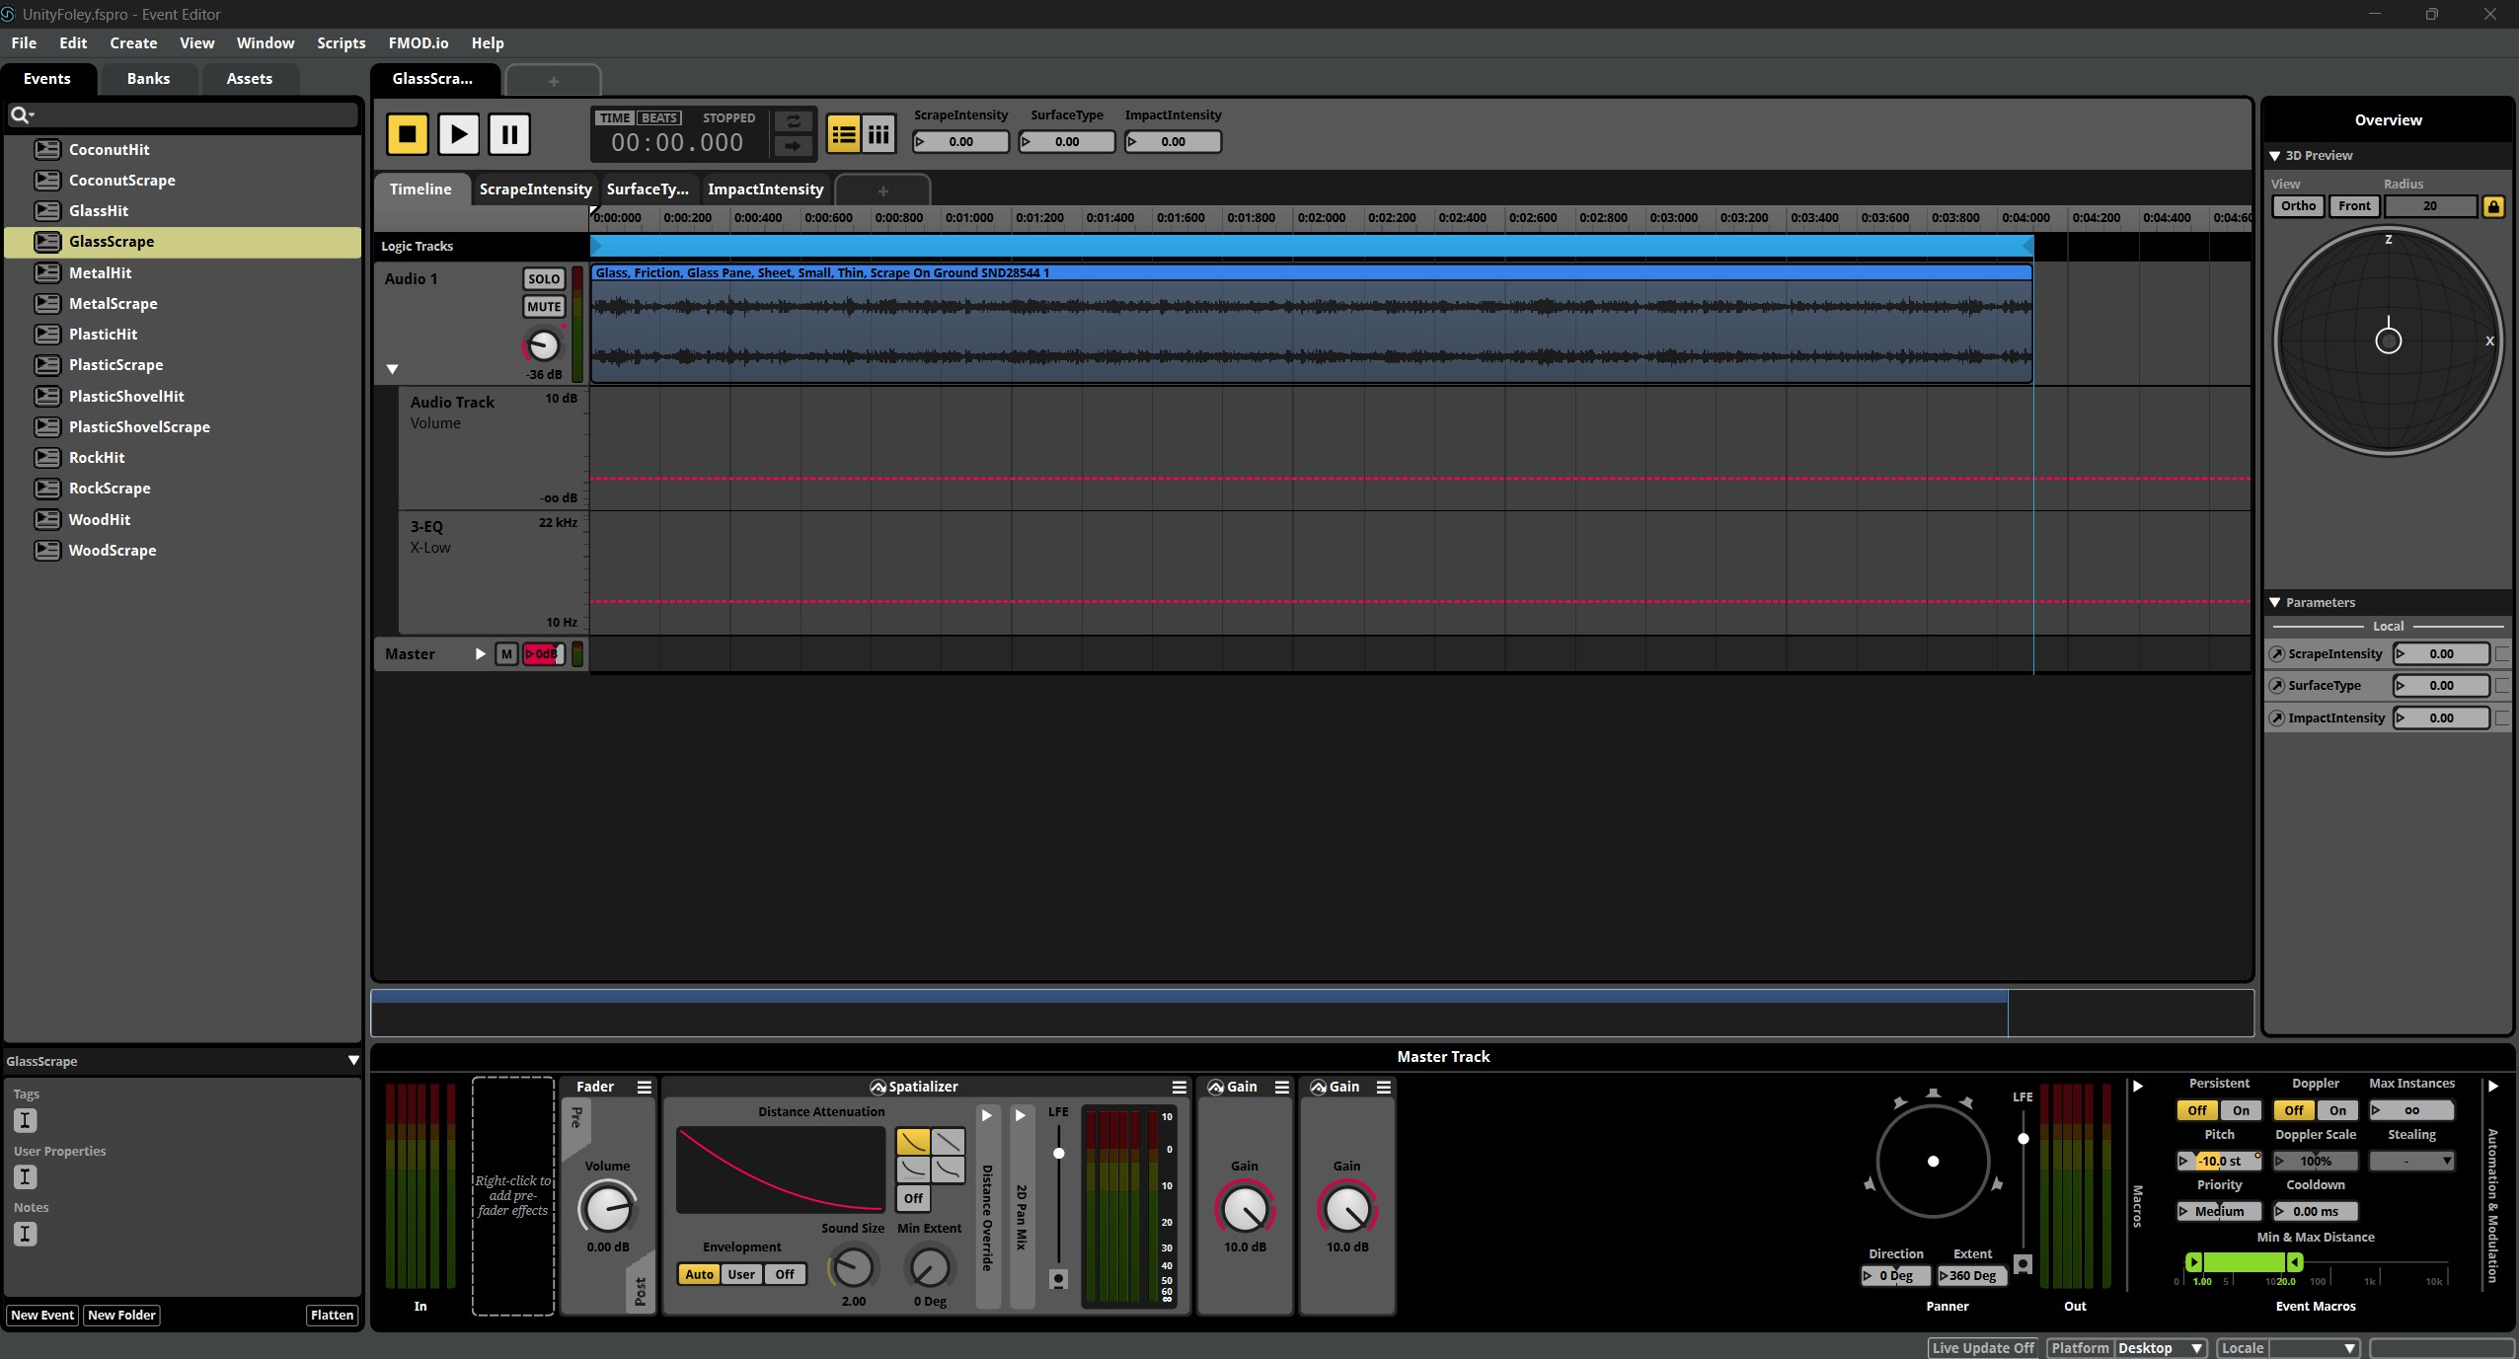Click the Stop playback button
The width and height of the screenshot is (2519, 1359).
tap(407, 134)
